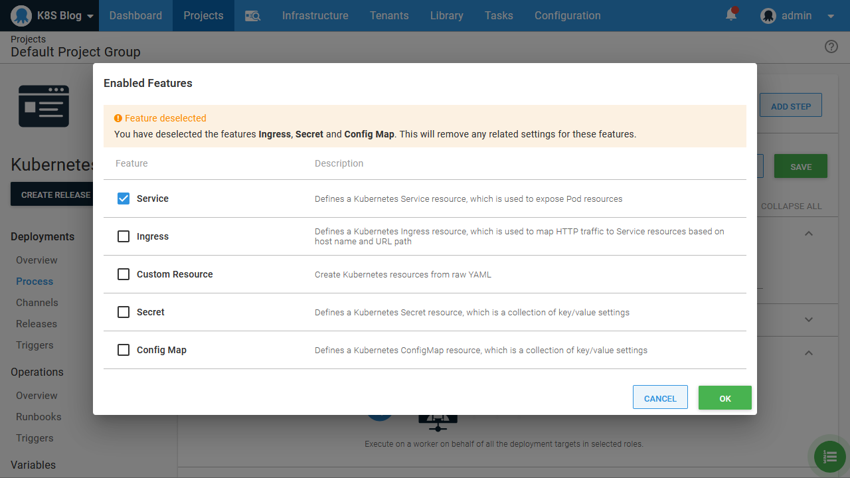The height and width of the screenshot is (478, 850).
Task: Click the orange Feature deselected warning icon
Action: tap(118, 118)
